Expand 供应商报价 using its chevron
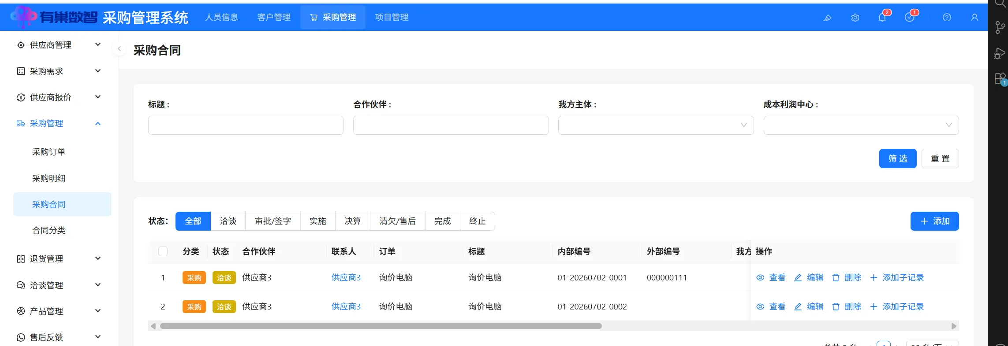The height and width of the screenshot is (346, 1008). pyautogui.click(x=98, y=97)
